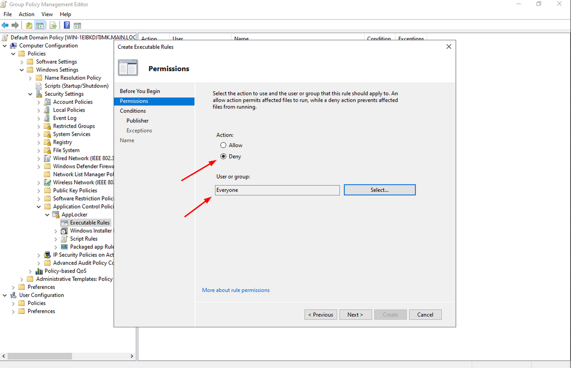The image size is (571, 368).
Task: Go to the Conditions wizard step
Action: 133,111
